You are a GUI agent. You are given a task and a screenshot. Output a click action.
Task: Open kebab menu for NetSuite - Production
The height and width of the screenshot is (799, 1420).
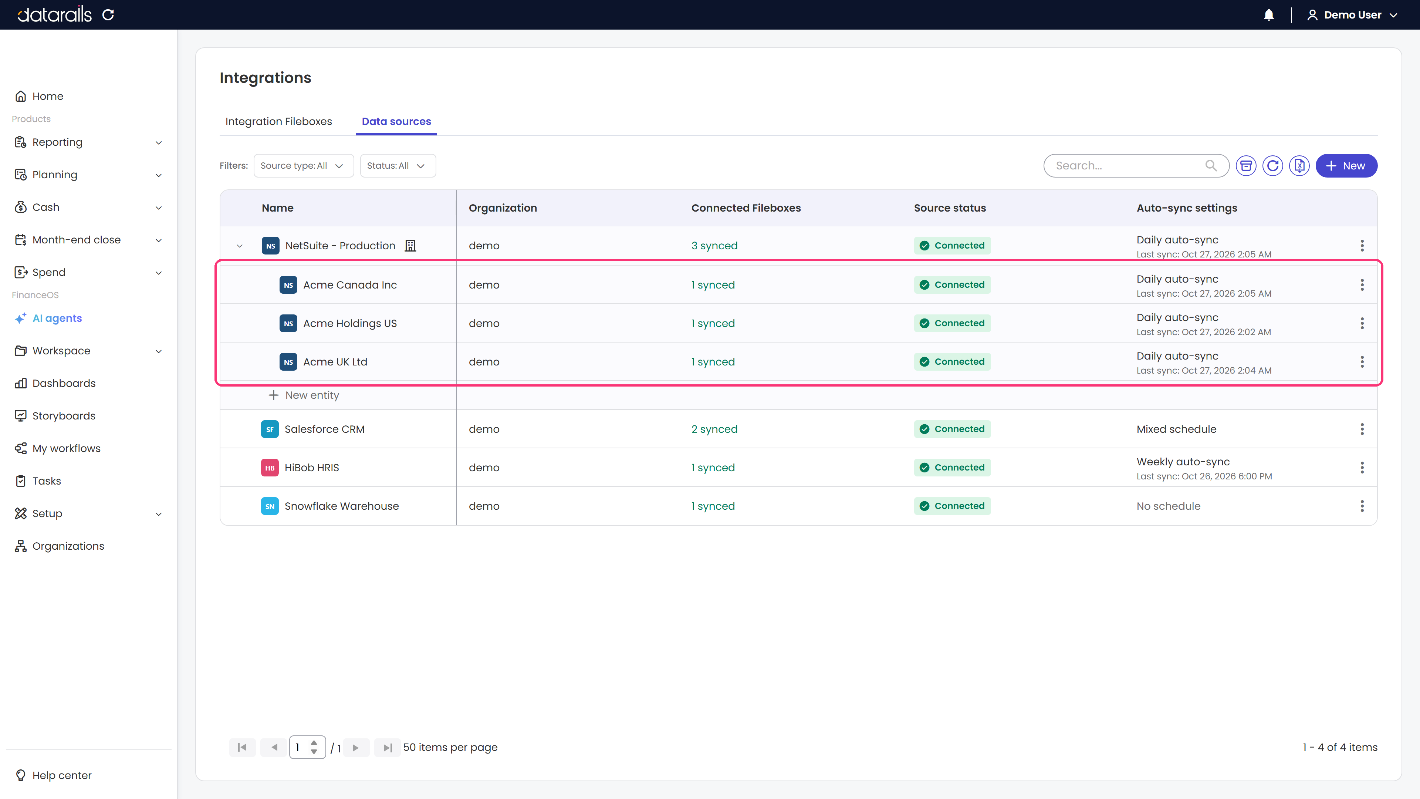[x=1362, y=245]
